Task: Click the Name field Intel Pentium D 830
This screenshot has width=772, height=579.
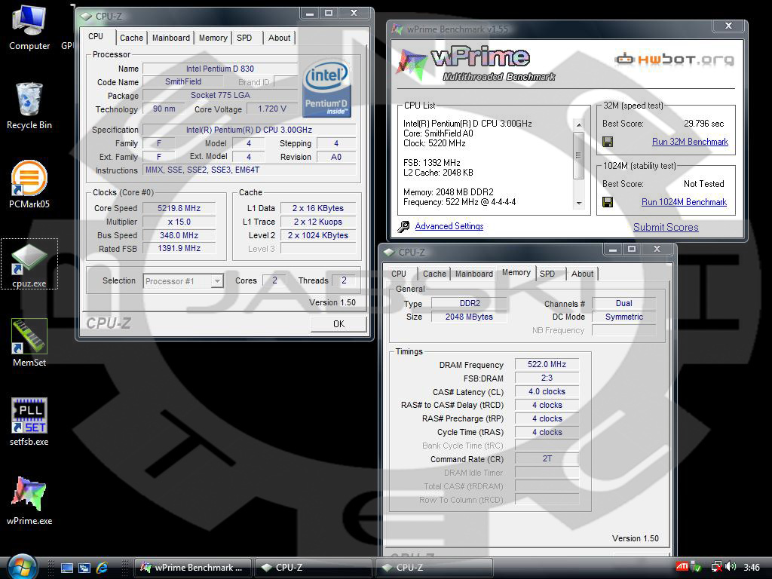Action: (220, 69)
